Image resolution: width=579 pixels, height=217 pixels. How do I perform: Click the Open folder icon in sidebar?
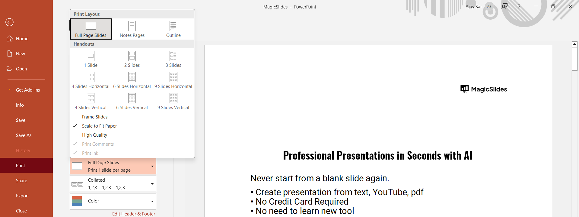point(10,69)
